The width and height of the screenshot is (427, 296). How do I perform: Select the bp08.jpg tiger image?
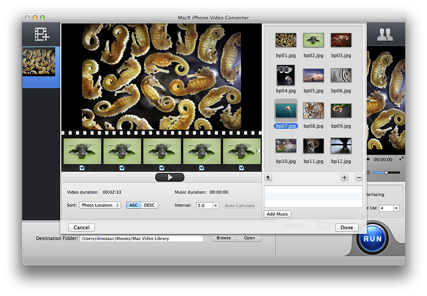pos(313,110)
